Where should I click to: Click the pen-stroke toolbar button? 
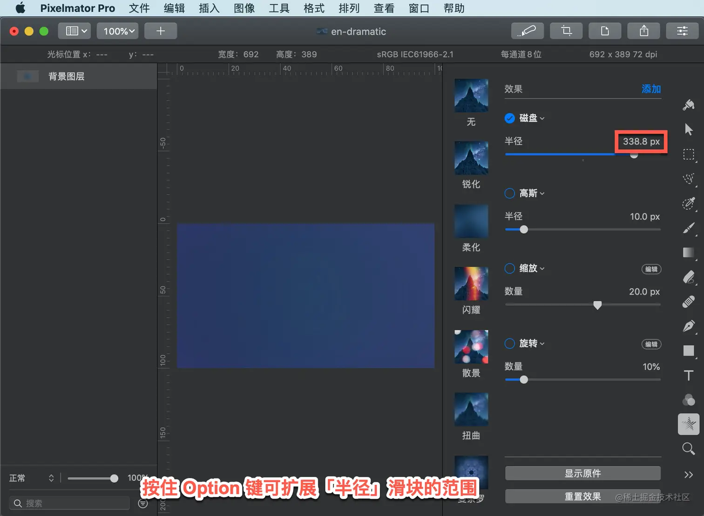pos(528,31)
